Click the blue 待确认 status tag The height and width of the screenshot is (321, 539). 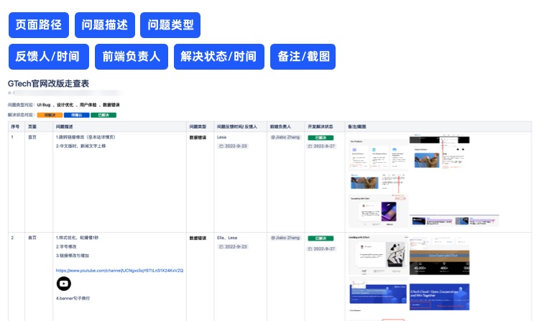point(76,115)
